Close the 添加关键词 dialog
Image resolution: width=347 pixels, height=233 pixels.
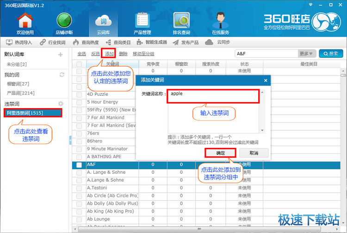pyautogui.click(x=266, y=80)
